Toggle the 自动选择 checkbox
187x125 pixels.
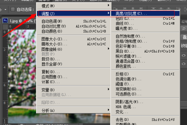click(13, 9)
